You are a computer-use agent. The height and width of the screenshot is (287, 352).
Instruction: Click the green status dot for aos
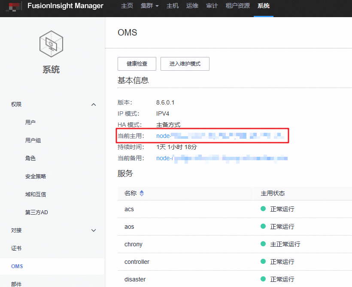(x=263, y=226)
